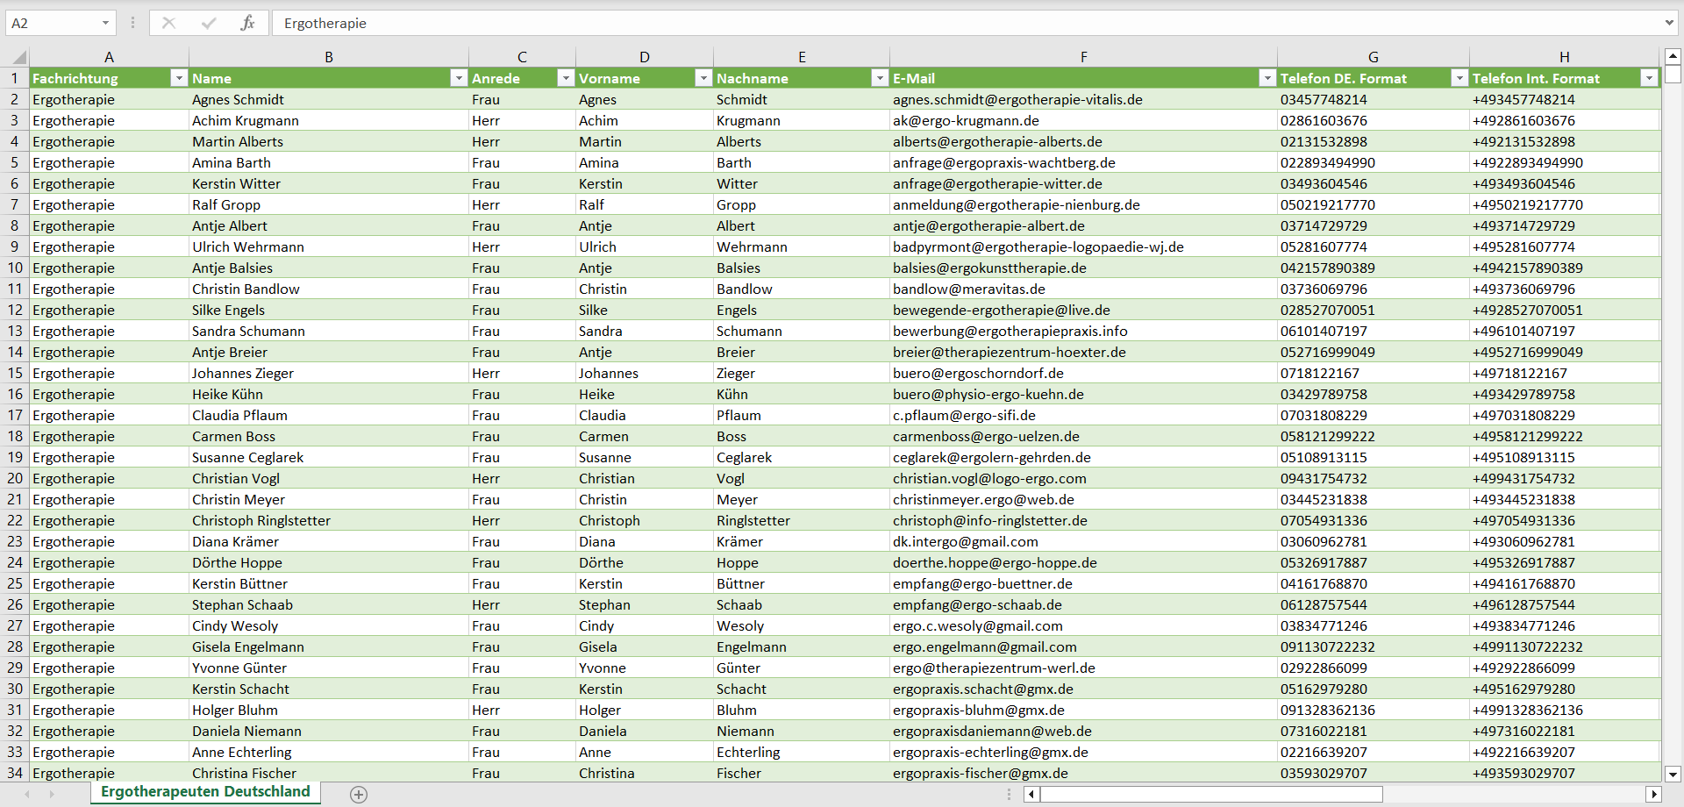Select row 20 header

click(x=15, y=478)
